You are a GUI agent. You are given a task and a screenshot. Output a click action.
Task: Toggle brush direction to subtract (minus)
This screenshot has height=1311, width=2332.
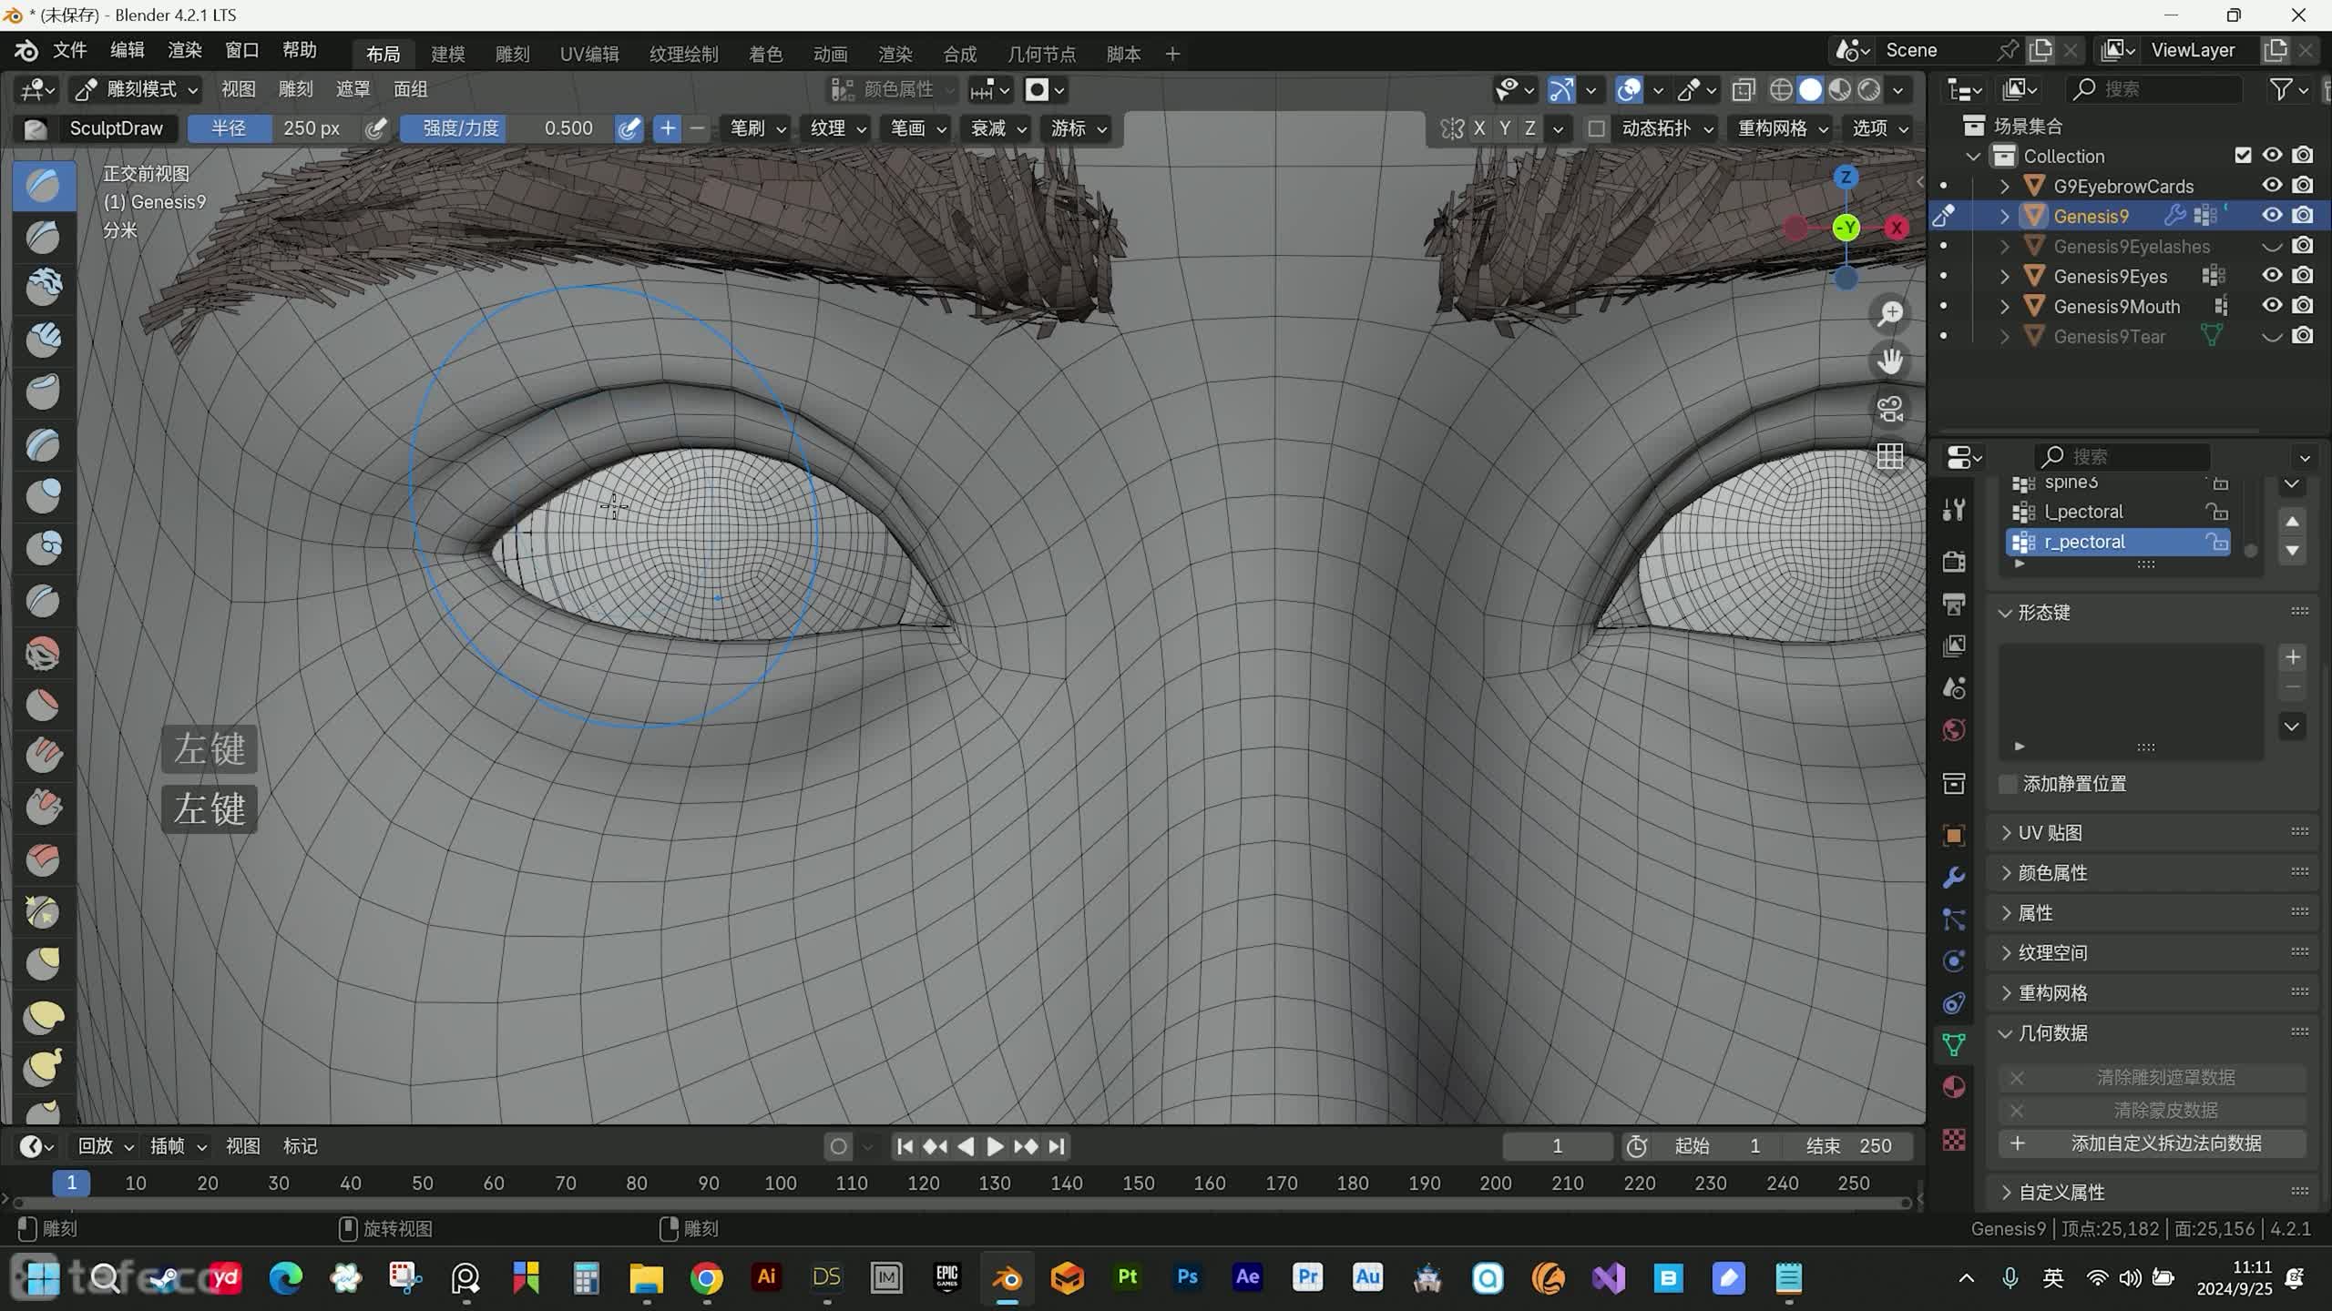(x=697, y=128)
